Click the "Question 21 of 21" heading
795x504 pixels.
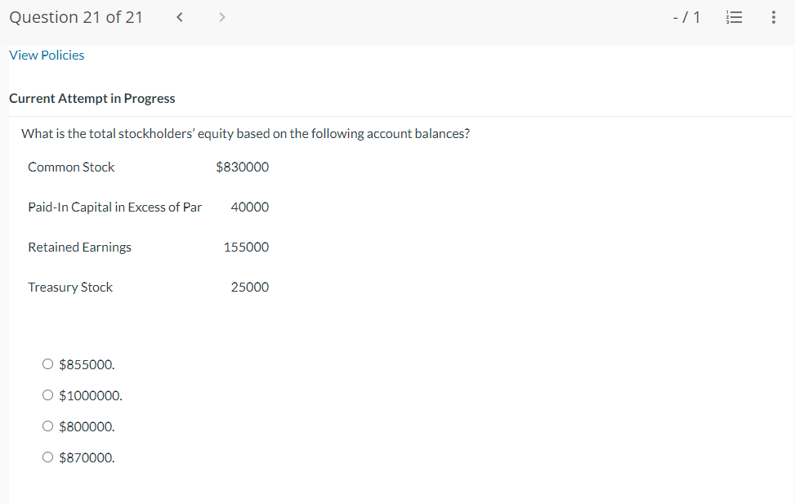point(75,16)
